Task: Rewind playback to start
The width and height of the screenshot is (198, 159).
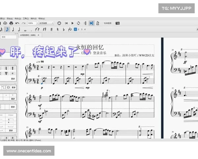Action: [66, 23]
